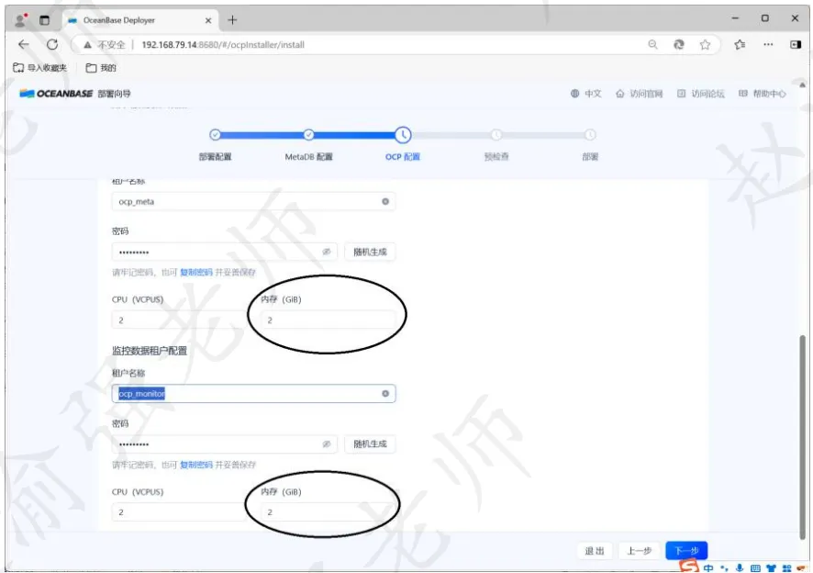Click the page vertical scrollbar
The image size is (813, 573).
coord(802,437)
